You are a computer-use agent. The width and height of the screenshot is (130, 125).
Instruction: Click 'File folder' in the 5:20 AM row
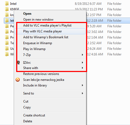[x=114, y=26]
